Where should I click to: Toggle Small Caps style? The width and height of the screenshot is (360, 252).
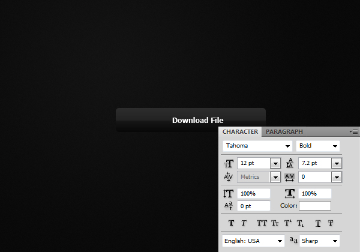click(275, 223)
